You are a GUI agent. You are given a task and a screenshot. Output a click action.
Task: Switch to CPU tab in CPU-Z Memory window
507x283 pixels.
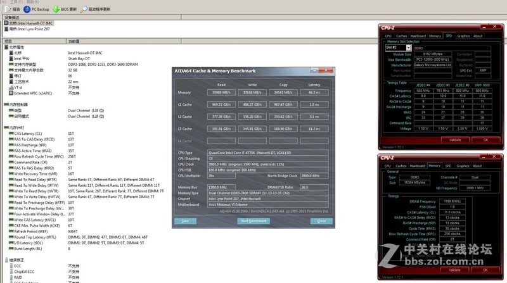tap(388, 166)
